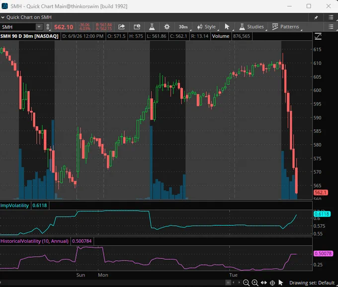Click the 0.6118 ImpVolatility value

pos(39,205)
